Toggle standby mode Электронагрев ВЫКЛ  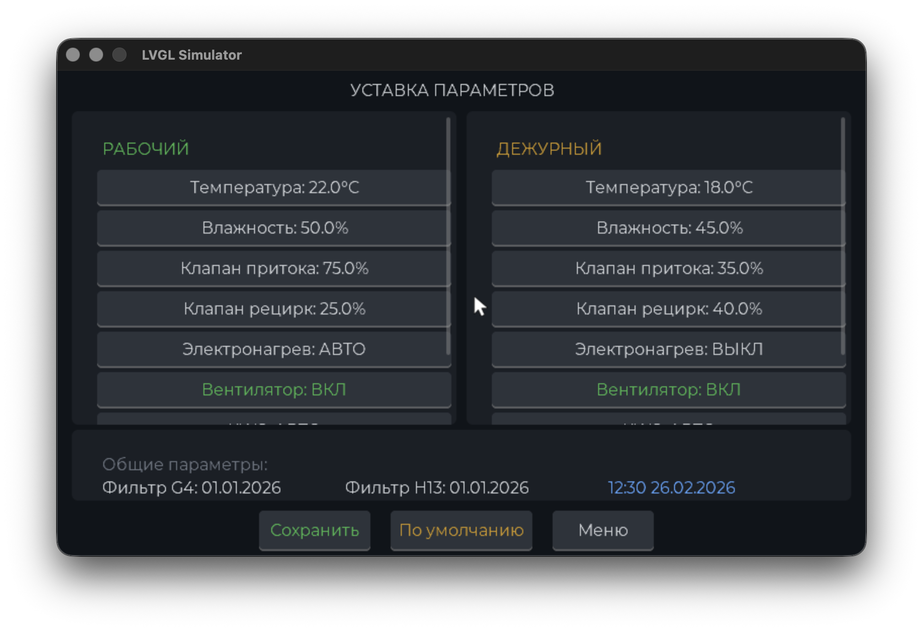point(668,349)
